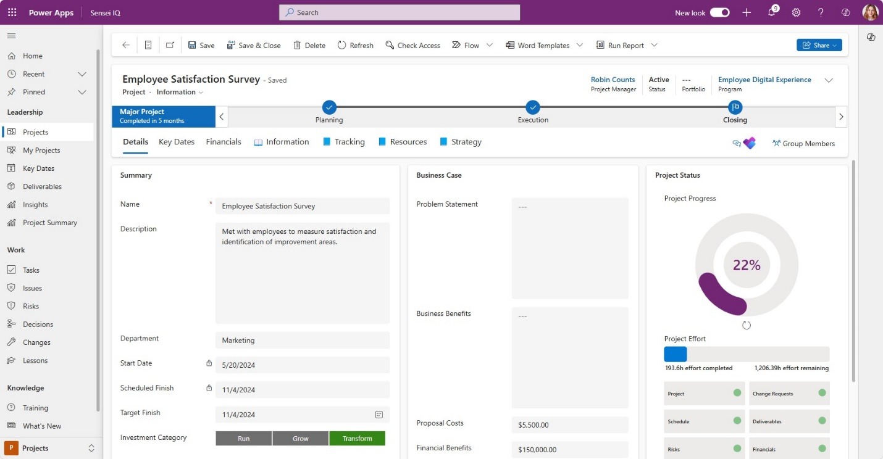The height and width of the screenshot is (459, 883).
Task: Open the Power Apps waffle app launcher
Action: pyautogui.click(x=12, y=12)
